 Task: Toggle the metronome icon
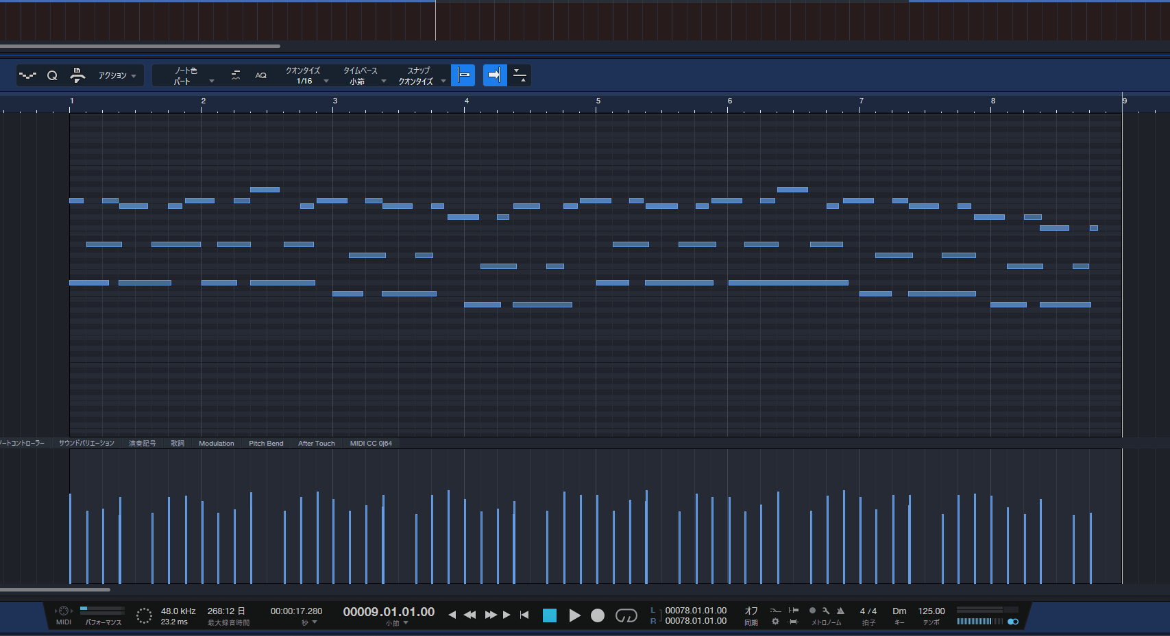[x=840, y=611]
